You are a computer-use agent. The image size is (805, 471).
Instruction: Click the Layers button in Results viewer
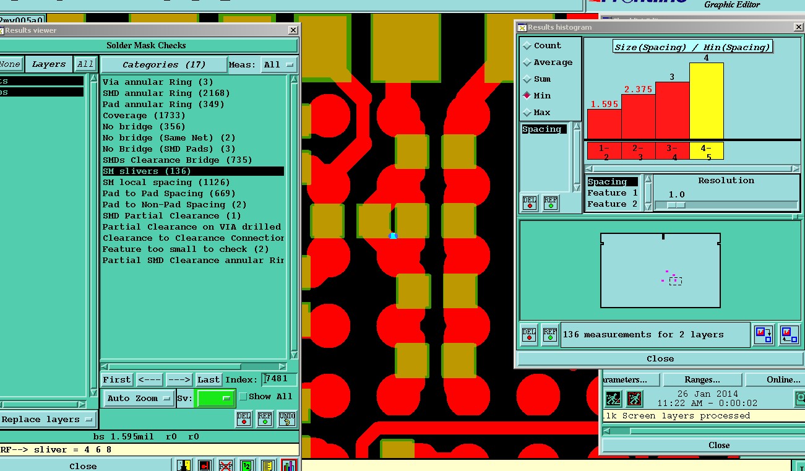[x=48, y=64]
